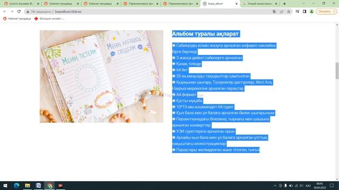Viewport: 339px width, 190px height.
Task: Open the Chrome profile avatar
Action: [x=311, y=12]
